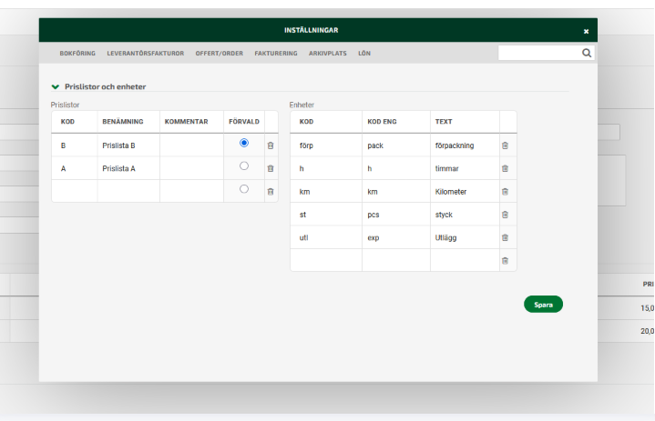
Task: Click trash icon on empty unit row
Action: [x=505, y=261]
